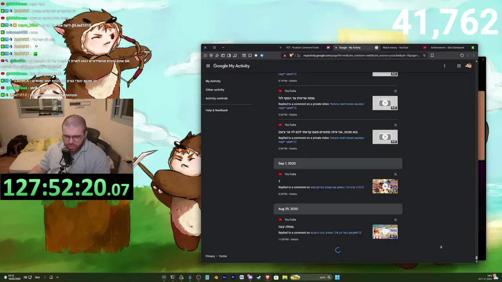Open the Google My Activity hamburger menu

[x=208, y=66]
